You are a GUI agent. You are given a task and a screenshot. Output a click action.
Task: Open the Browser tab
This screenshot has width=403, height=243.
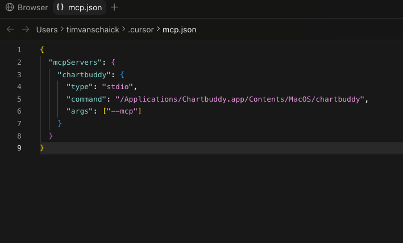pyautogui.click(x=27, y=7)
